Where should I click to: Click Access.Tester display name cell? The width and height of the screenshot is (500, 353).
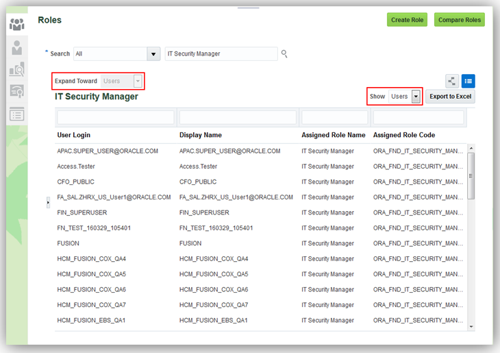click(x=198, y=167)
